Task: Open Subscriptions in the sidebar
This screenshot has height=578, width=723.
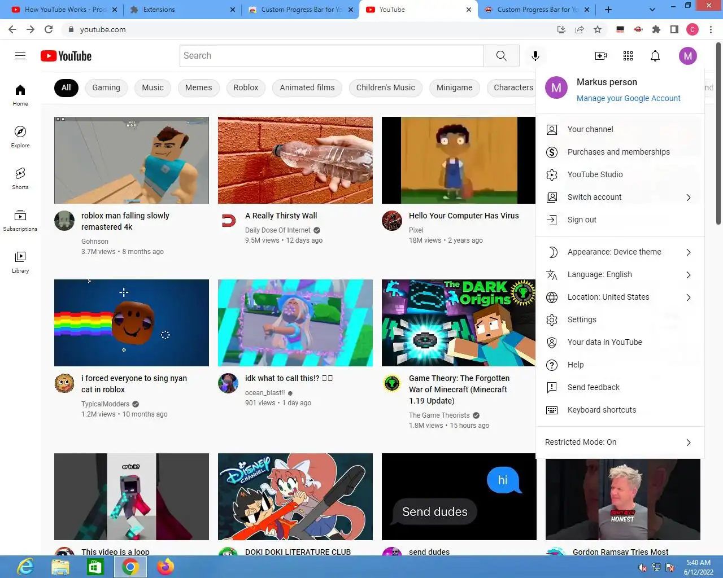Action: 20,220
